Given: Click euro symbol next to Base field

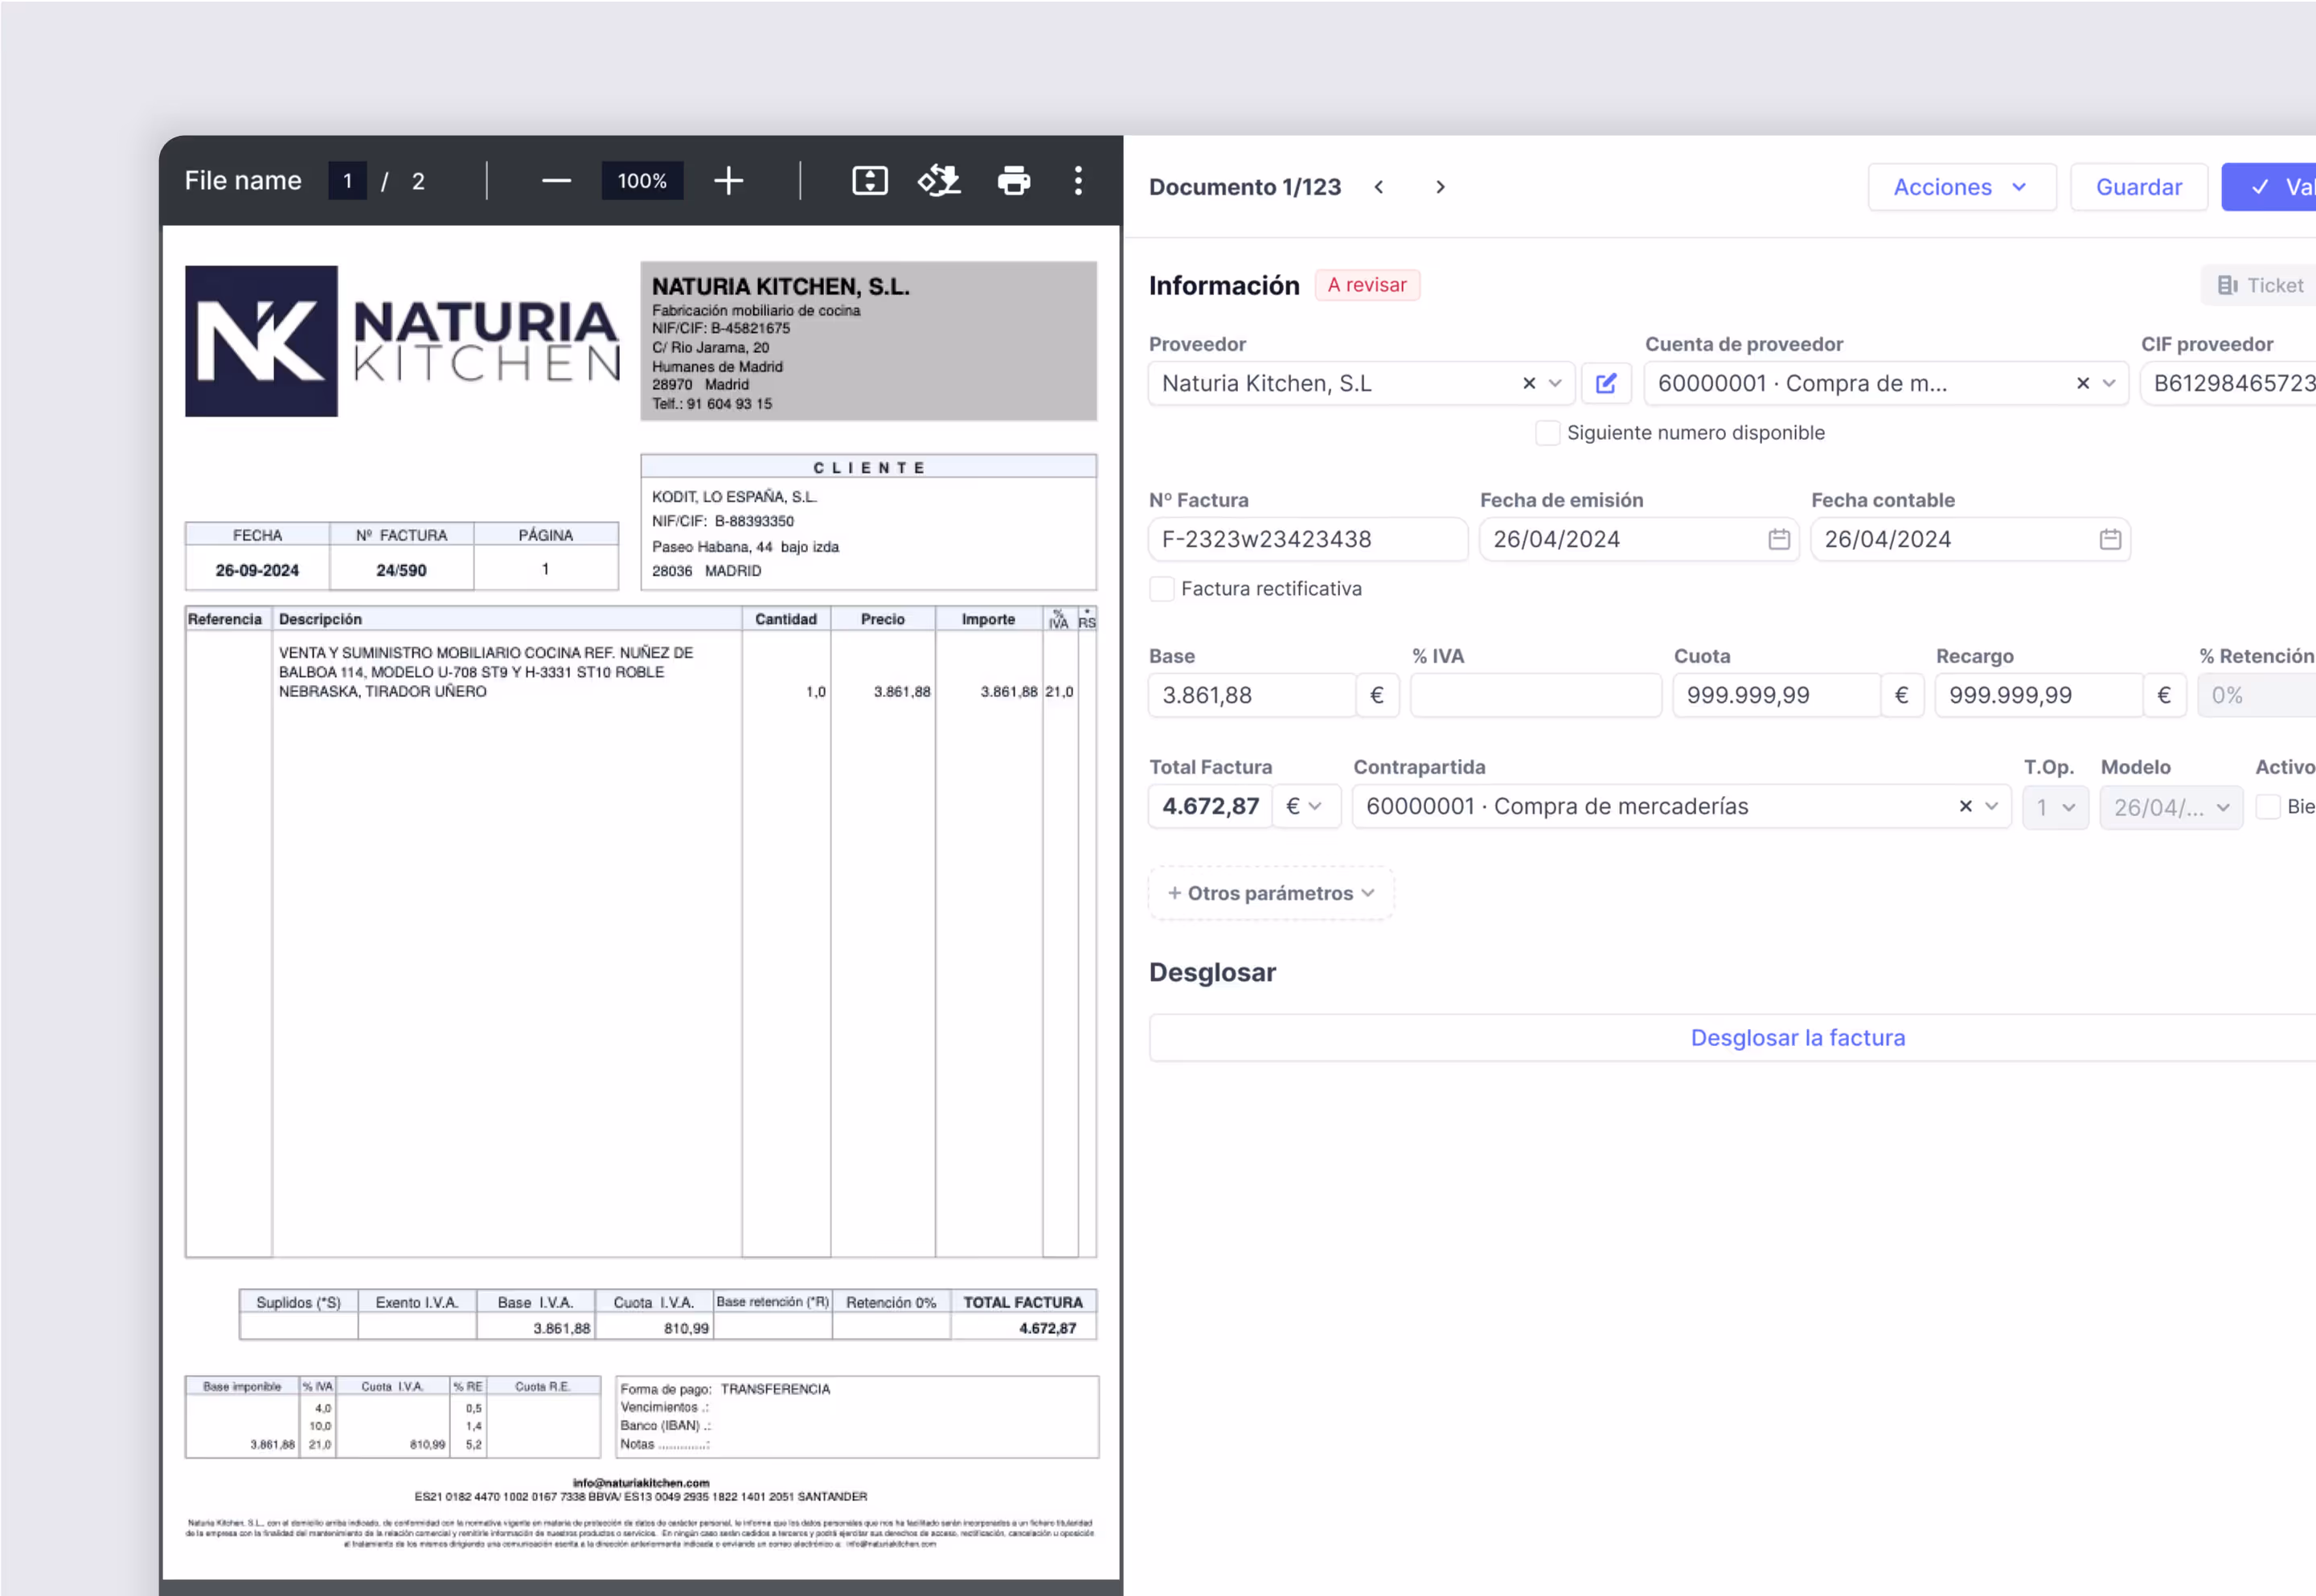Looking at the screenshot, I should pyautogui.click(x=1377, y=696).
